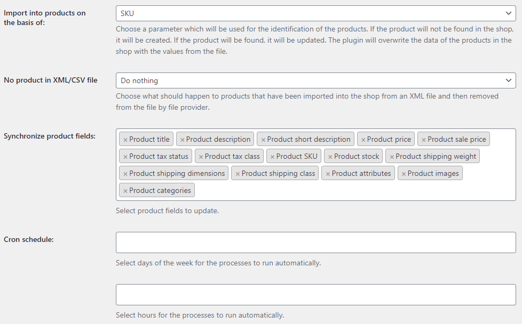Image resolution: width=522 pixels, height=324 pixels.
Task: Remove the Product short description tag
Action: 263,140
